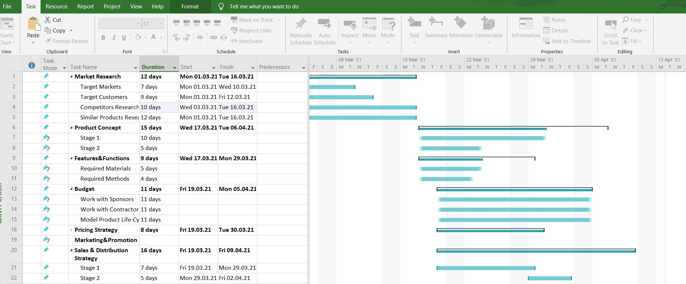Insert a Summary task
Image resolution: width=686 pixels, height=284 pixels.
[x=436, y=28]
